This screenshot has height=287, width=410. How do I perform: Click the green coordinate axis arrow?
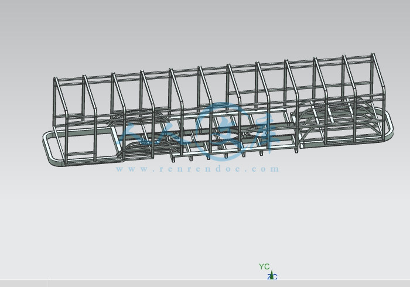(272, 275)
